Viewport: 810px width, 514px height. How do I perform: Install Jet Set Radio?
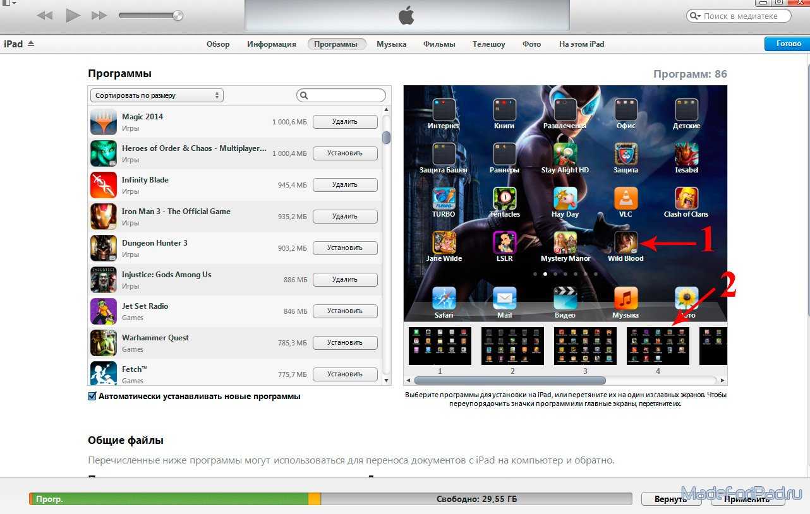tap(345, 311)
